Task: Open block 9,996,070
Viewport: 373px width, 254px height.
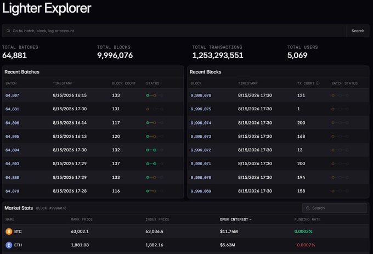Action: [x=201, y=177]
